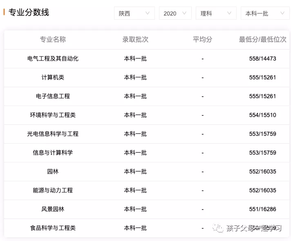Select the 园林 major name

pyautogui.click(x=53, y=171)
